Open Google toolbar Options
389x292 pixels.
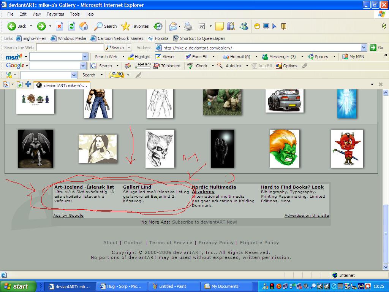[x=286, y=66]
